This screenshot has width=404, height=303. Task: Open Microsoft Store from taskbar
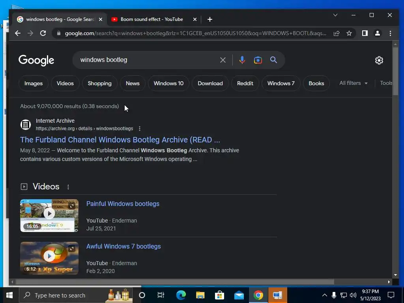coord(219,295)
